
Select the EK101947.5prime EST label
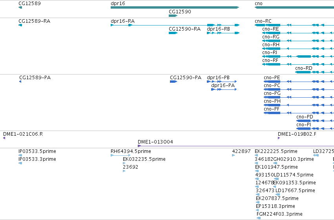(x=276, y=167)
